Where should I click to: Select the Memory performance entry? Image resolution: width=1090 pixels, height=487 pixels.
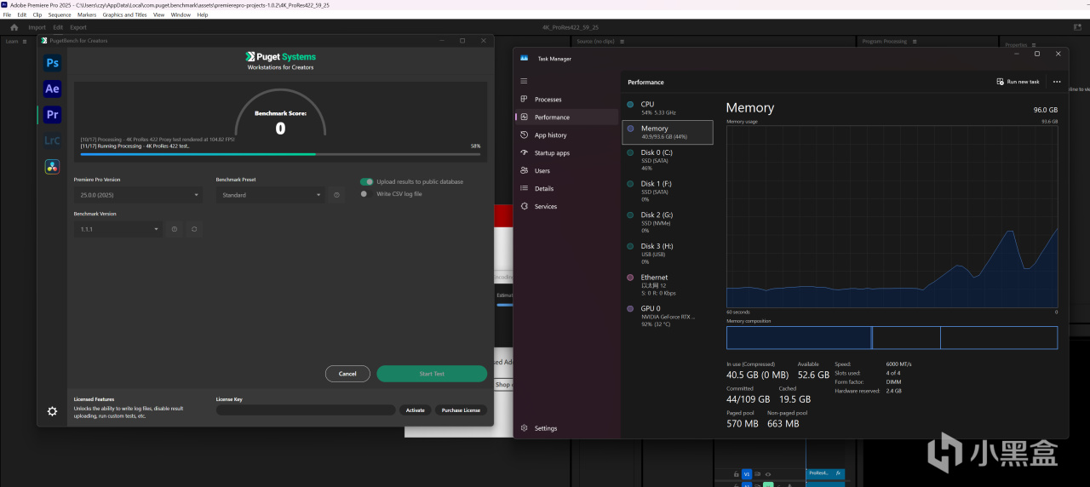tap(668, 132)
